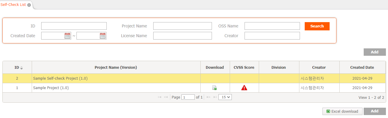Click the Excel download button
The image size is (388, 118).
(x=342, y=111)
